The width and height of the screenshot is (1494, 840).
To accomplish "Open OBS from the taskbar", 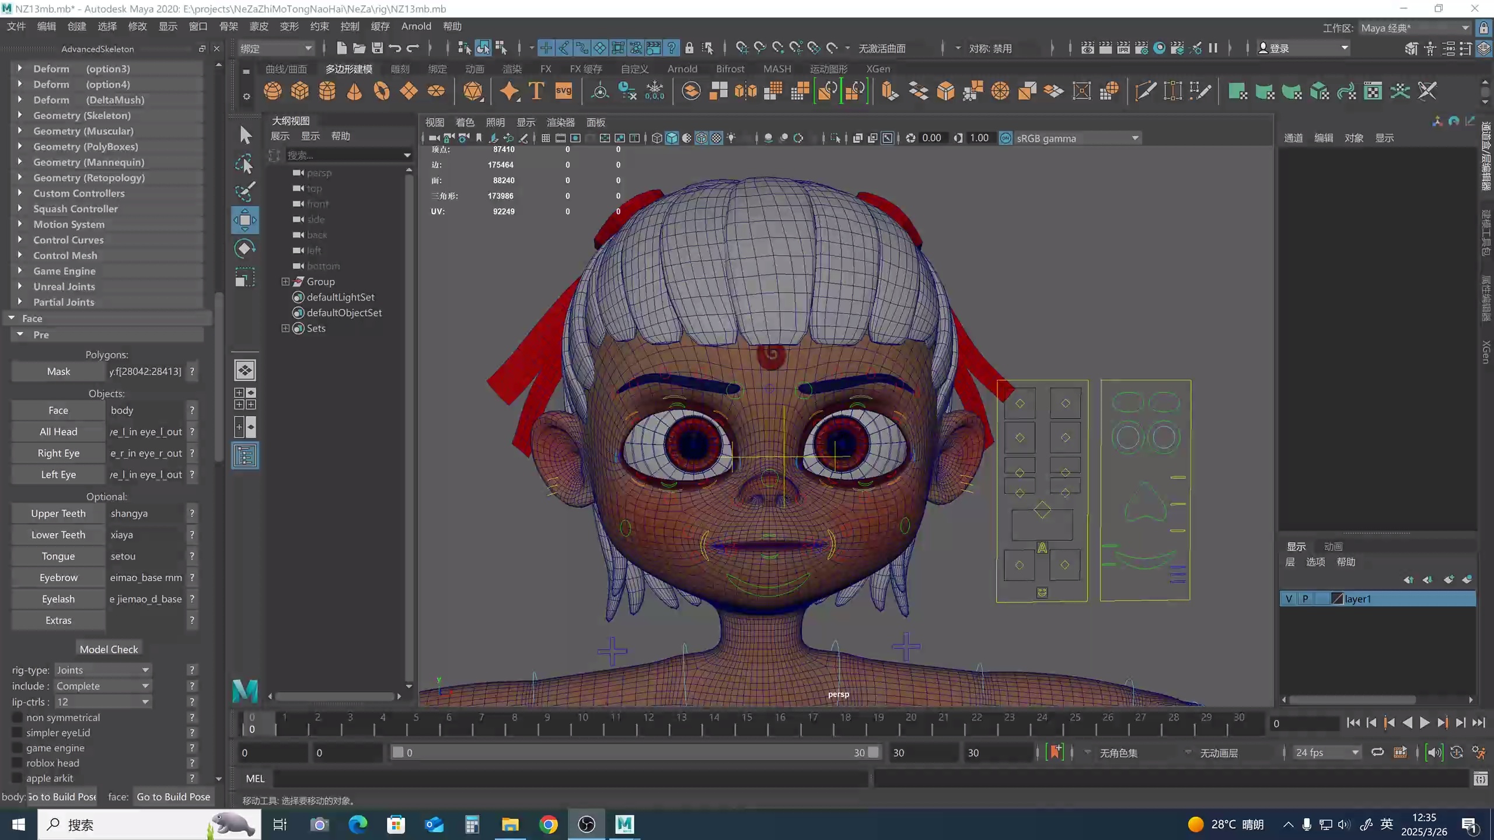I will [x=587, y=824].
